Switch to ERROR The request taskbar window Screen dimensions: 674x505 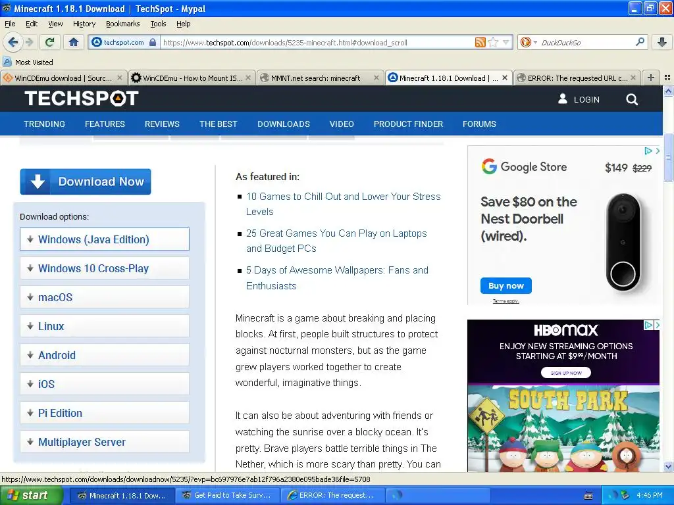tap(332, 495)
